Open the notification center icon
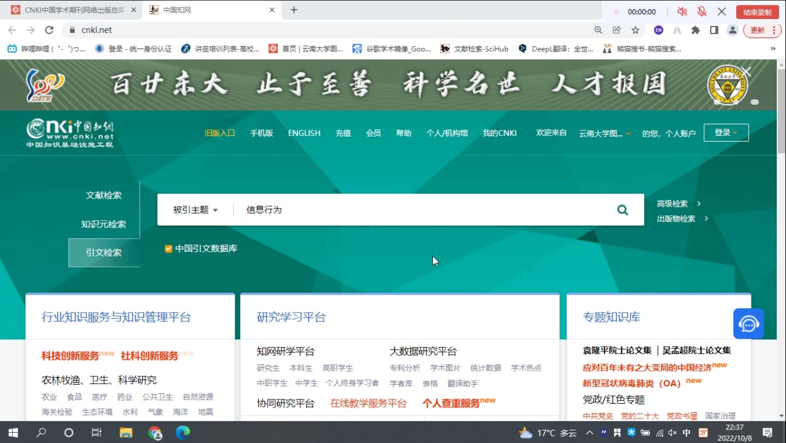This screenshot has height=443, width=786. click(767, 433)
